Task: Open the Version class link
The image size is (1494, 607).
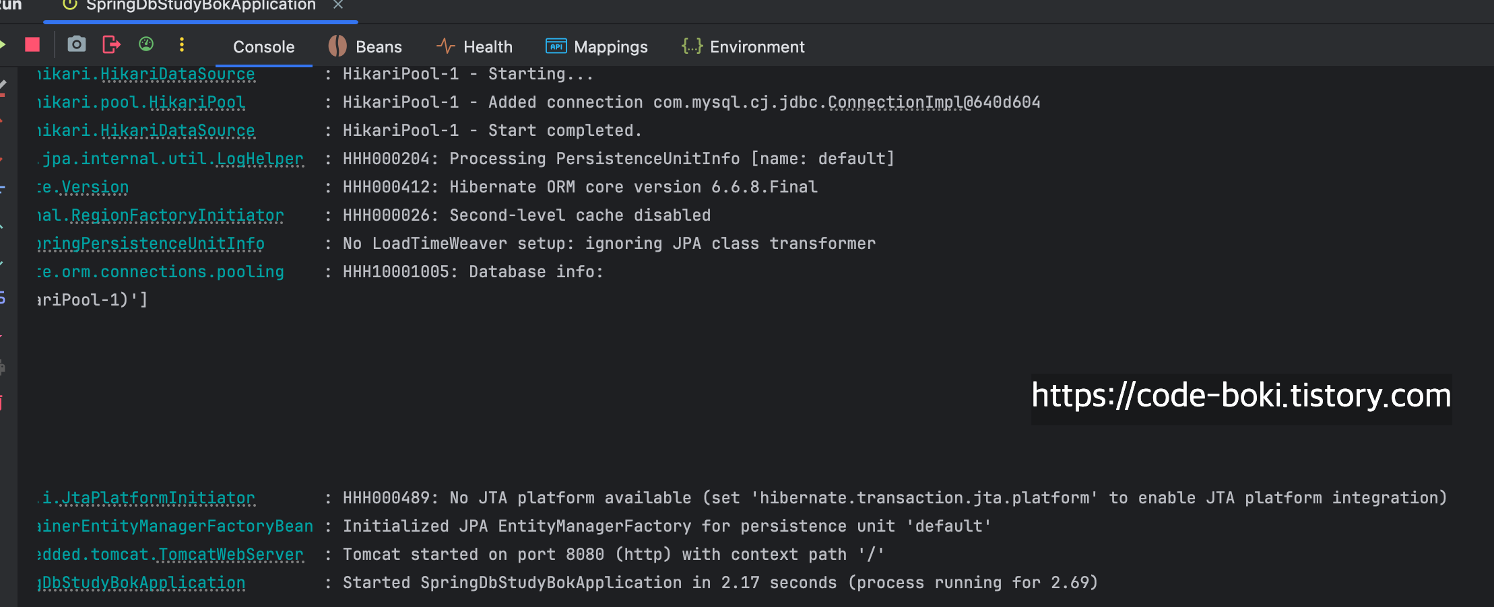Action: tap(95, 187)
